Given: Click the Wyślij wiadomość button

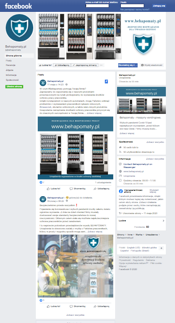Looking at the screenshot, I should click(152, 65).
